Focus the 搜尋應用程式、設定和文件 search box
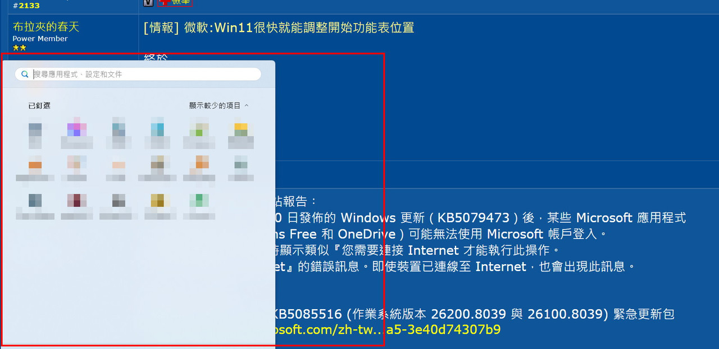Image resolution: width=719 pixels, height=349 pixels. tap(138, 74)
